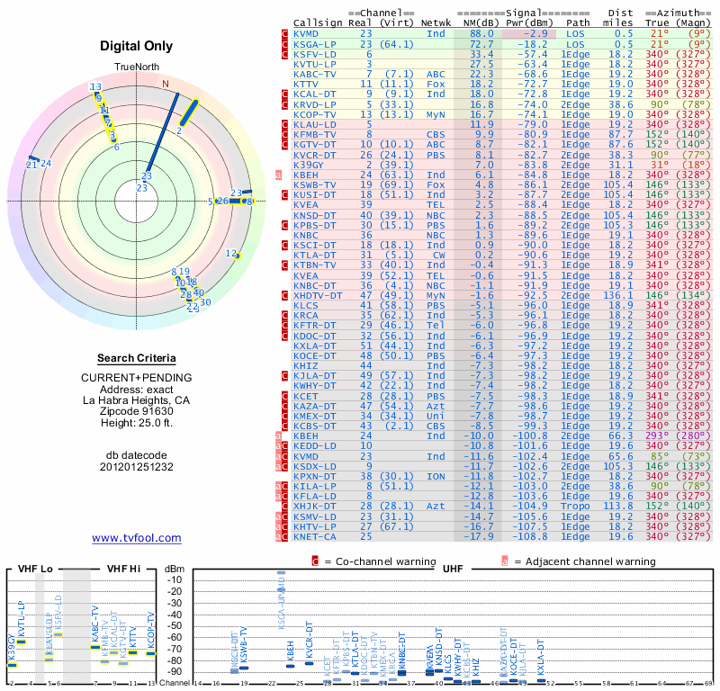Viewport: 720px width, 691px height.
Task: Click channel 12 marker on the radar plot
Action: click(238, 256)
